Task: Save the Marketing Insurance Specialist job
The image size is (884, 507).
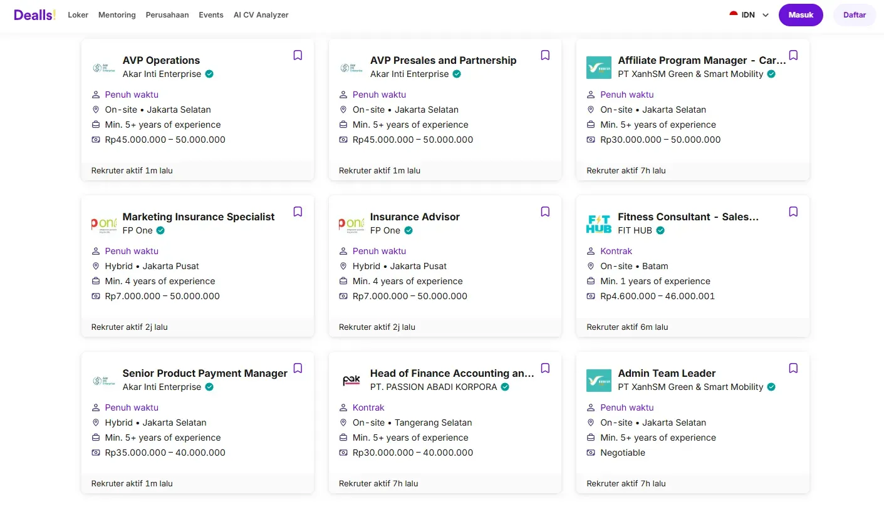Action: click(x=298, y=212)
